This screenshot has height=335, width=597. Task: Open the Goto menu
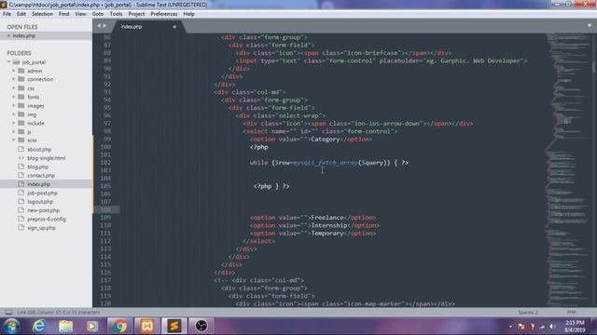(x=98, y=14)
